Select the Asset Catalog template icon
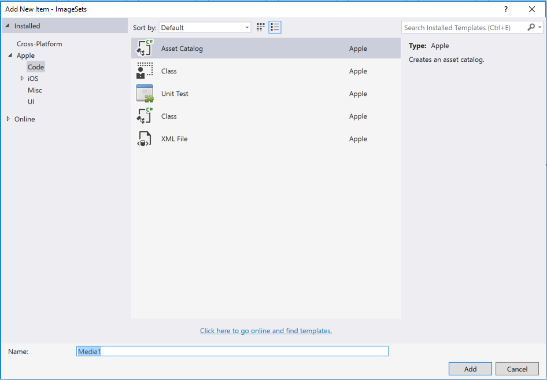This screenshot has height=380, width=547. [144, 47]
